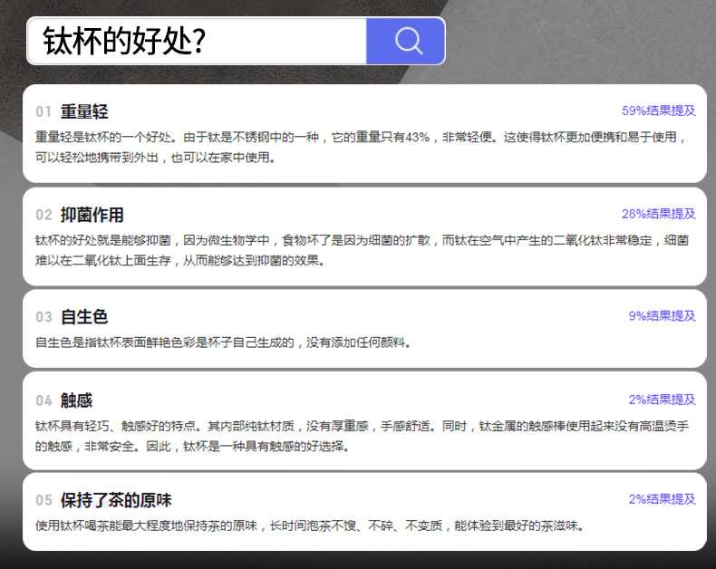Focus the search field reading 钛杯的好处?
Viewport: 716px width, 569px height.
[x=197, y=41]
